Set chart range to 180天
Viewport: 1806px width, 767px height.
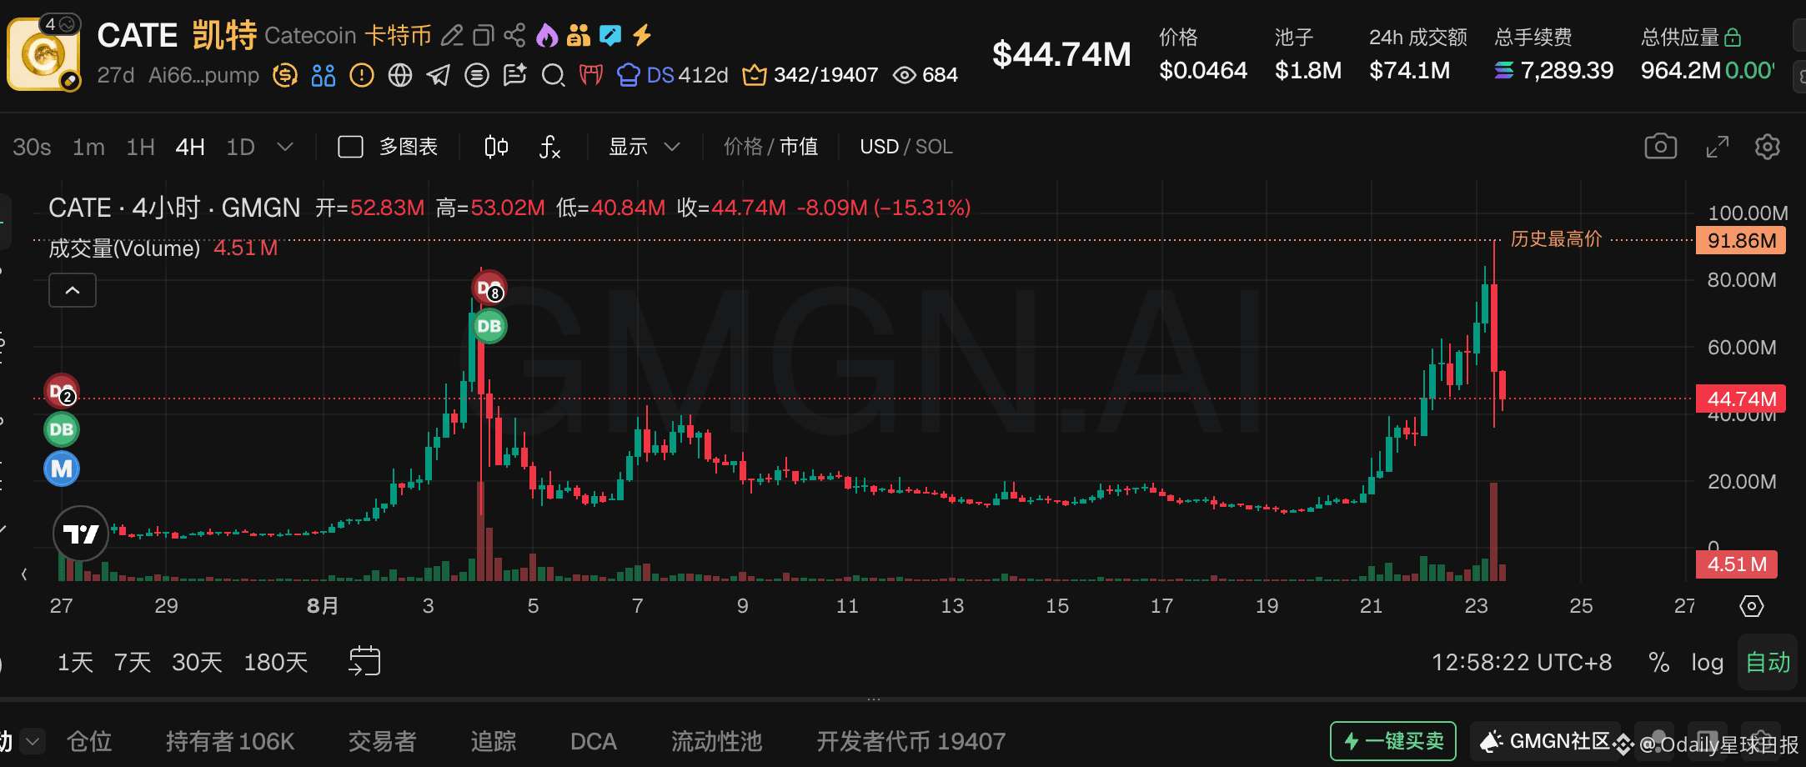click(x=276, y=662)
